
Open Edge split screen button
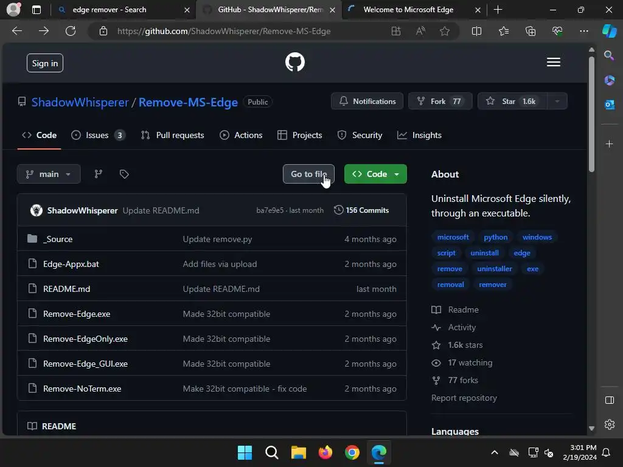476,31
